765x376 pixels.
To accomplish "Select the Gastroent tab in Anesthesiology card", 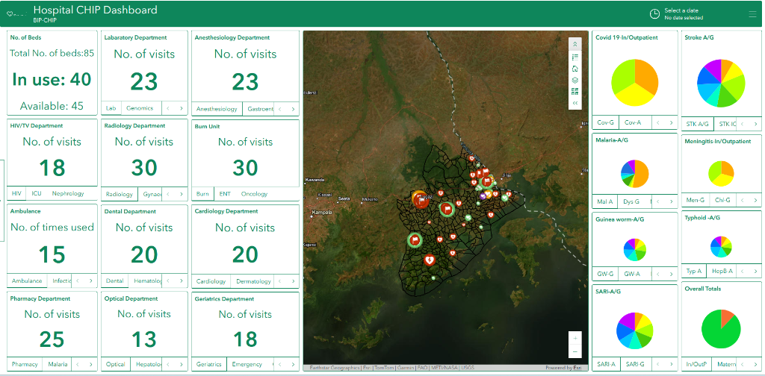I will 258,109.
